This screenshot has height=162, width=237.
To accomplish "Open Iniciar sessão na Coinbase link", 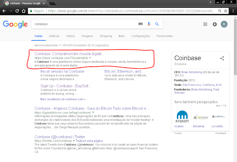I will (x=62, y=71).
